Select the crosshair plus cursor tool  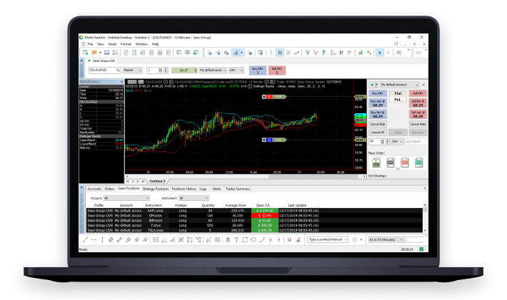coord(388,53)
